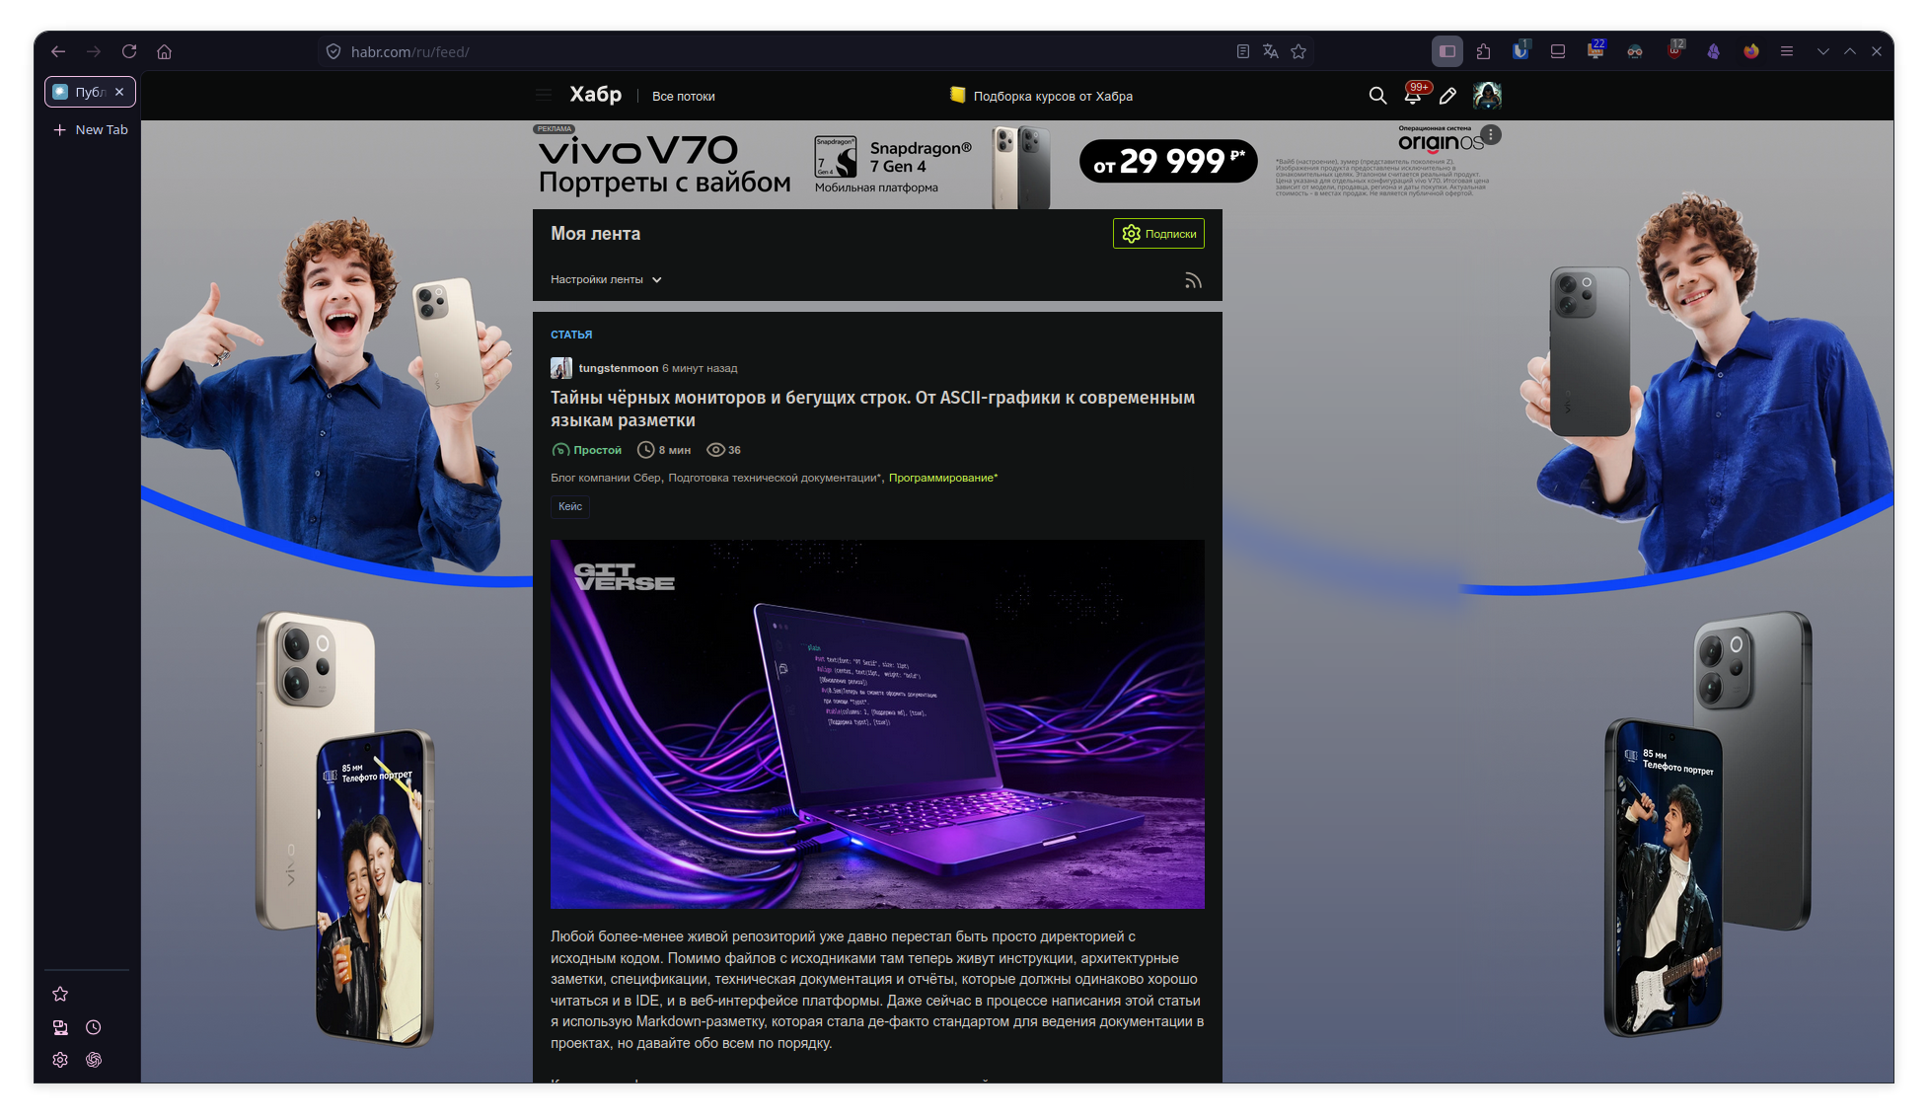
Task: Open sidebar settings gear icon
Action: [60, 1060]
